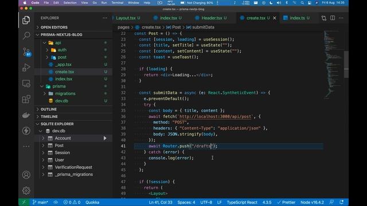Image resolution: width=367 pixels, height=206 pixels.
Task: Open the lightning bolt extension view
Action: tap(26, 131)
